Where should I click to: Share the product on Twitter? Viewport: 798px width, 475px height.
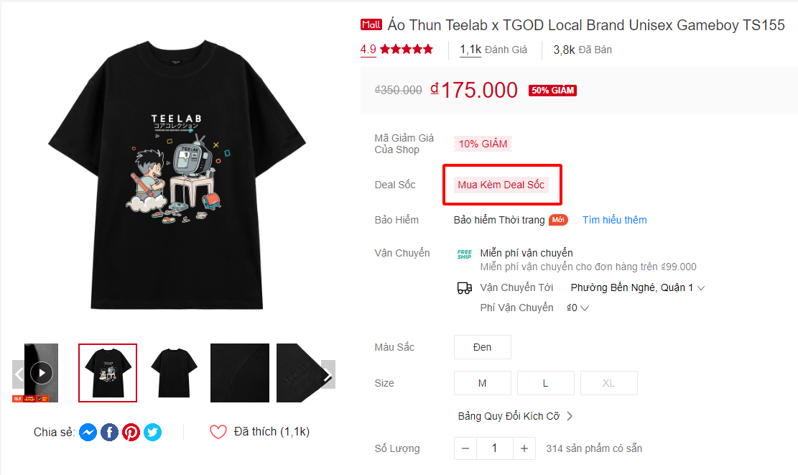click(152, 432)
